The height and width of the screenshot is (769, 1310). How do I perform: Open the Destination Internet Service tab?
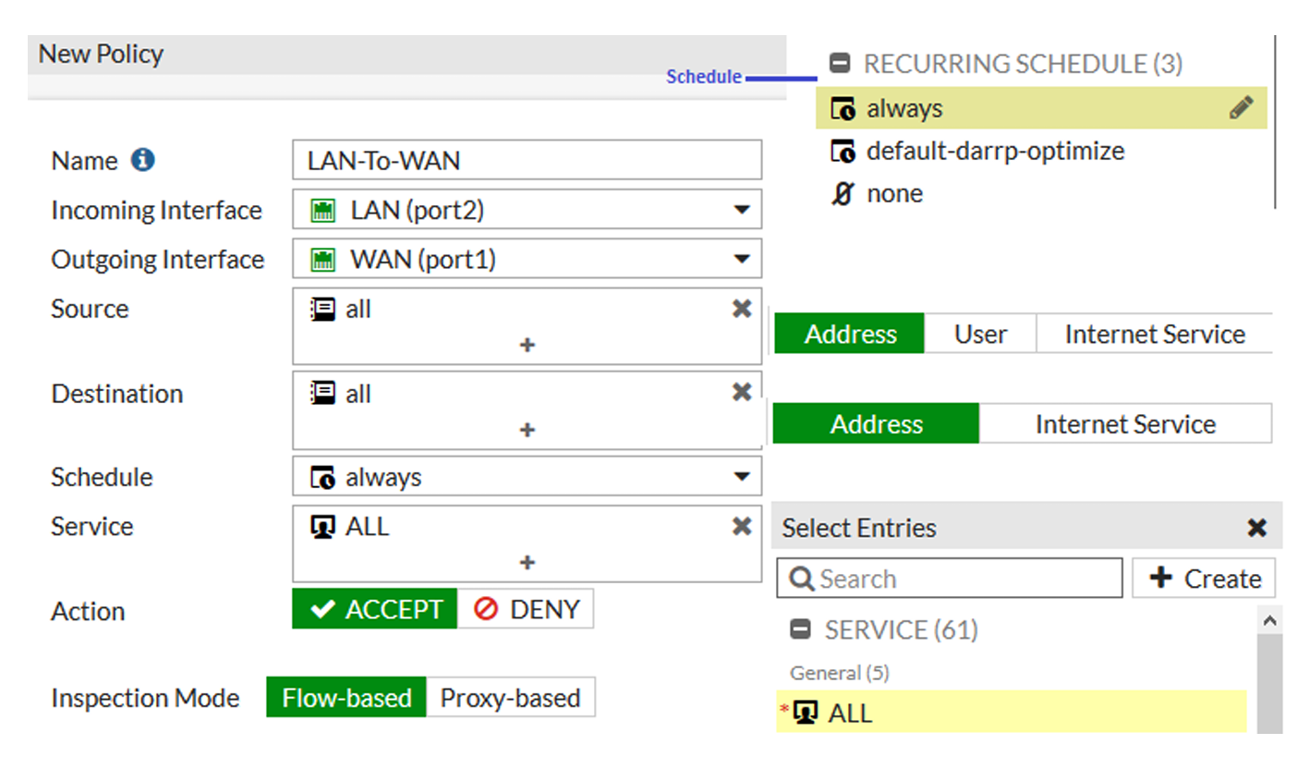(x=1125, y=424)
